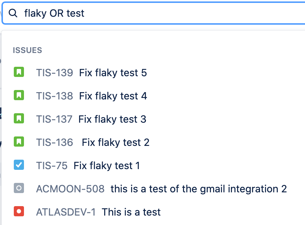
Task: Select the ACMOON-508 issue key
Action: click(x=70, y=189)
